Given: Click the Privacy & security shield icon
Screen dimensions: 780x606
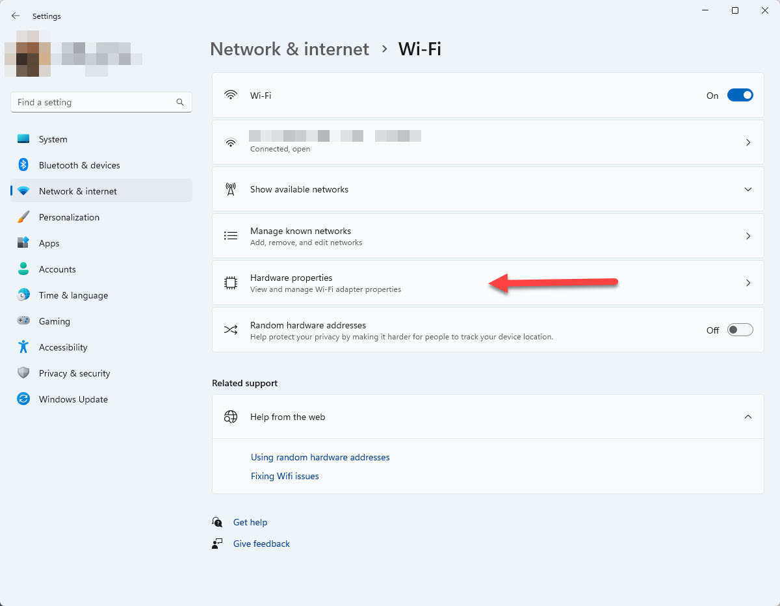Looking at the screenshot, I should coord(23,373).
